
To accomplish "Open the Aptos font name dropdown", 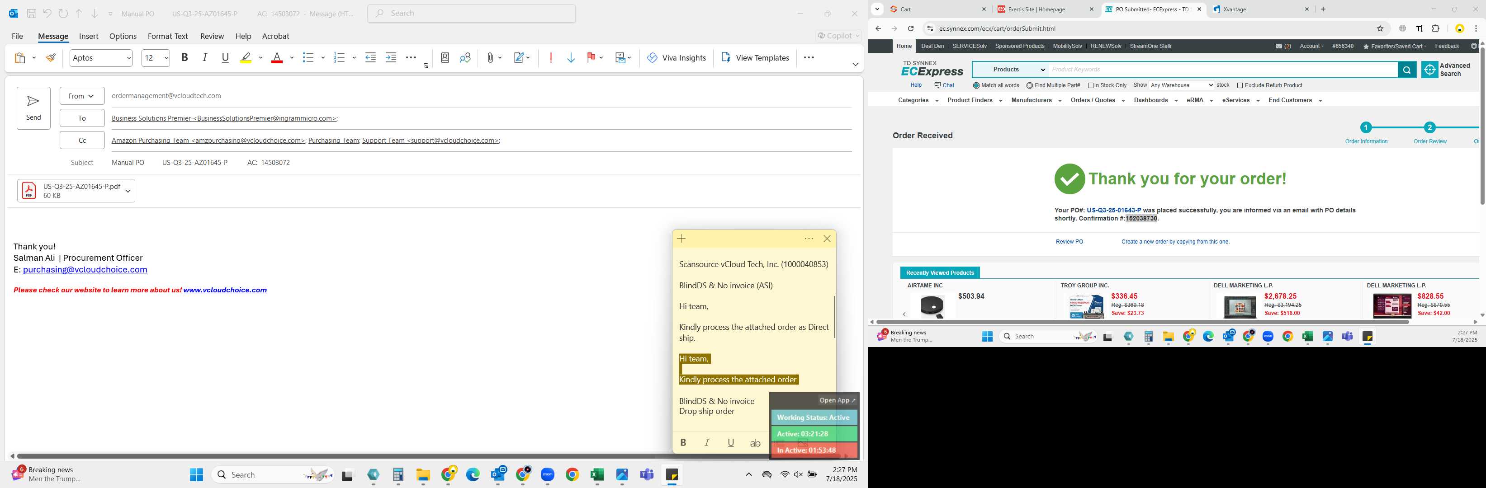I will (x=128, y=58).
